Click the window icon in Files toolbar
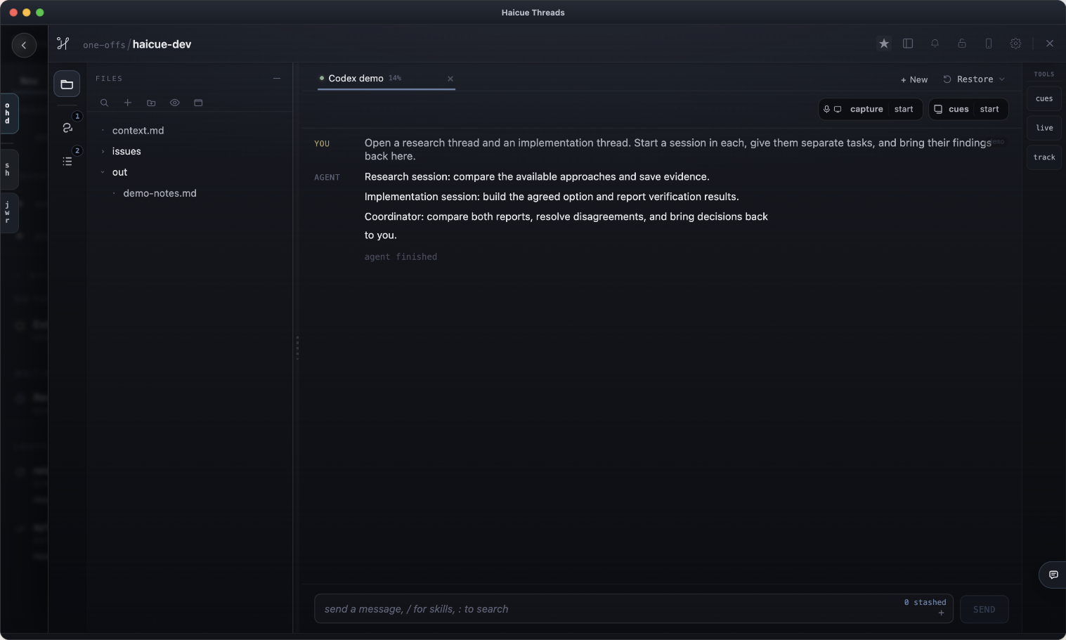 click(x=198, y=103)
